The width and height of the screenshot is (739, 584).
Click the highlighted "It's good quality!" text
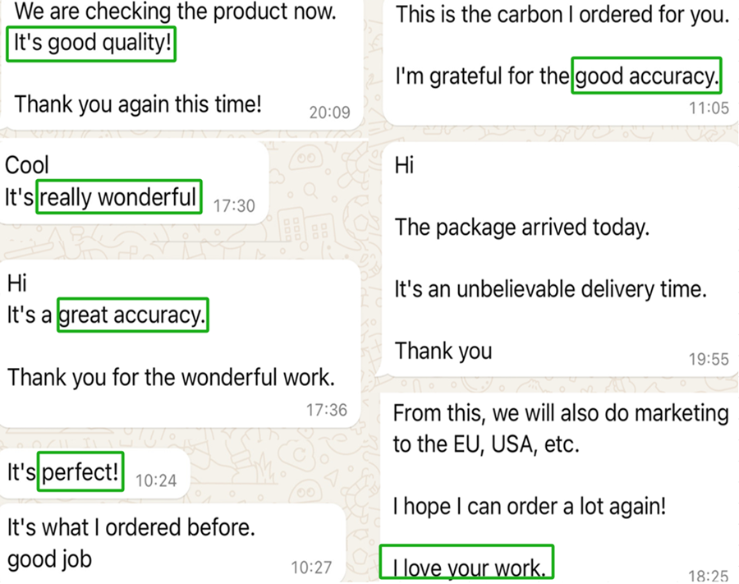pos(91,45)
